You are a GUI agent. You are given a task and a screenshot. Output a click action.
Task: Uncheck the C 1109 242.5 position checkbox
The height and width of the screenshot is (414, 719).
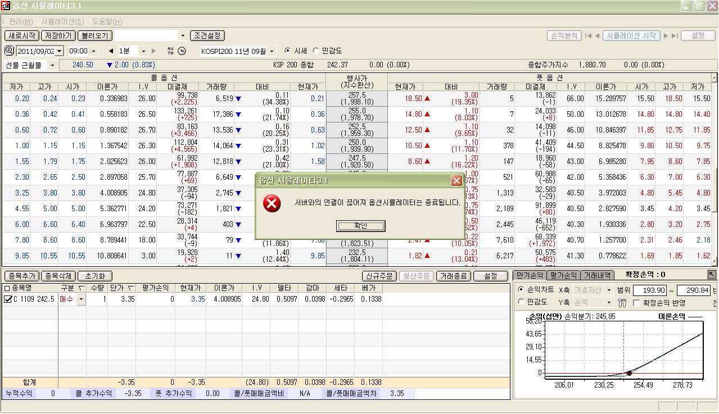tap(7, 299)
